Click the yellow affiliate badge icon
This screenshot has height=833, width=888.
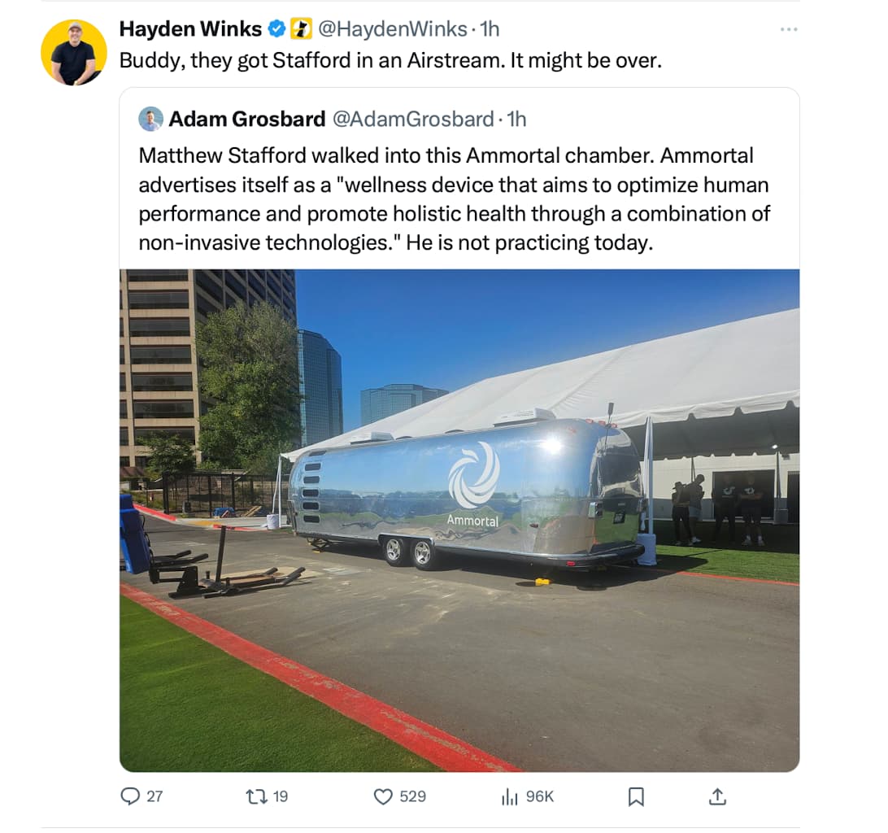click(301, 28)
